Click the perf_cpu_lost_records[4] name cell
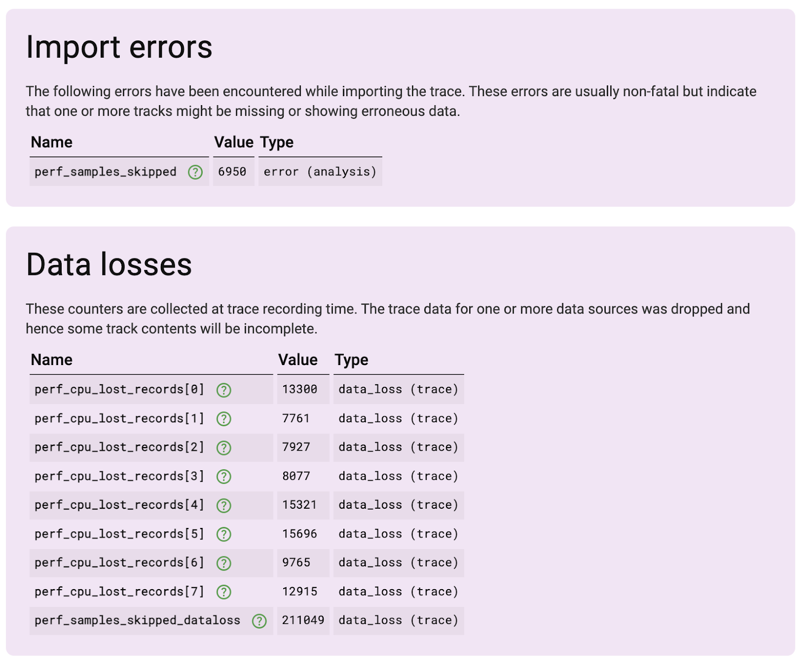This screenshot has width=809, height=670. point(119,505)
